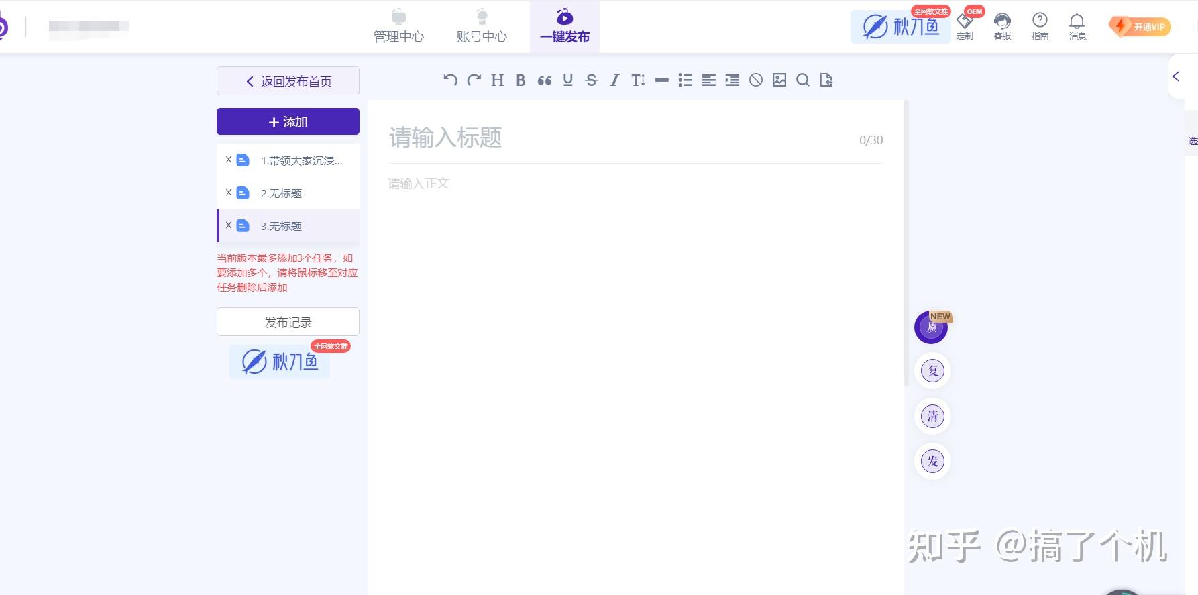Contact 客服 customer service
The height and width of the screenshot is (595, 1198).
(1002, 26)
